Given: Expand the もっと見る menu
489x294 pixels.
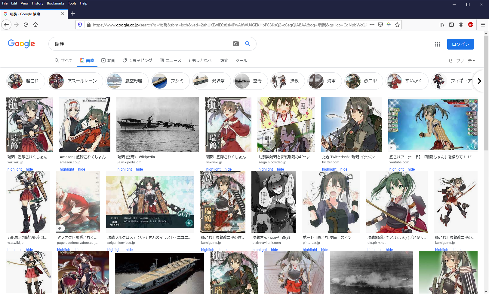Looking at the screenshot, I should [200, 61].
